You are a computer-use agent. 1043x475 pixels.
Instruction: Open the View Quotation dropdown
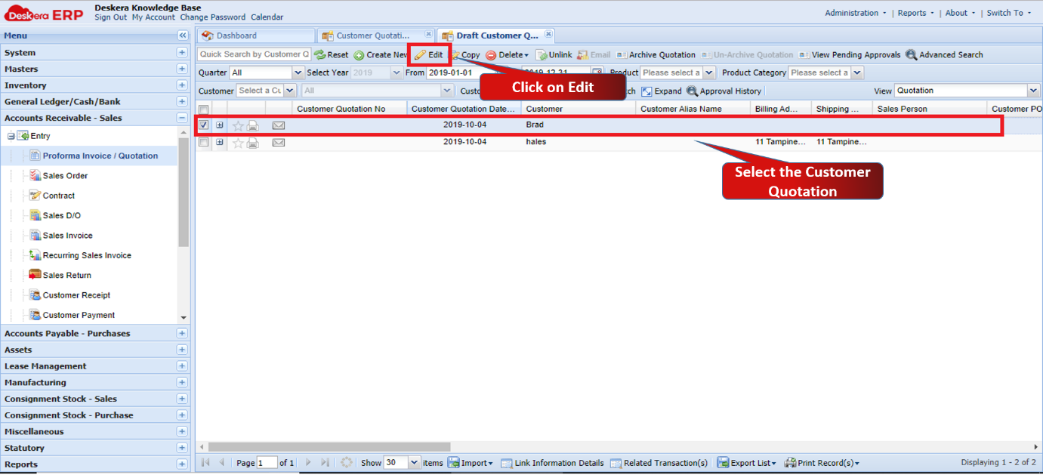pos(1033,91)
